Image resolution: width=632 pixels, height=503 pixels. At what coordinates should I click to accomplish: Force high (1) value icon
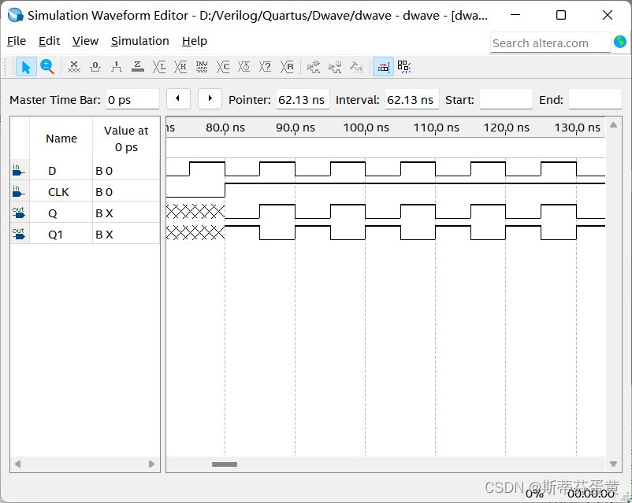117,67
